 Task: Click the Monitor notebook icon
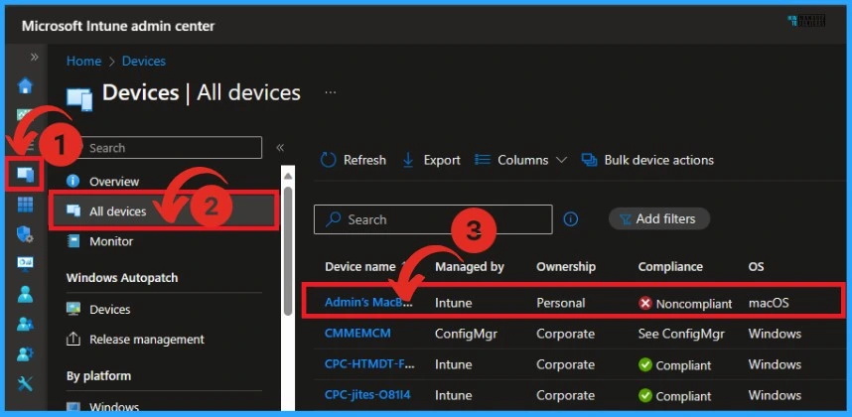click(x=72, y=241)
